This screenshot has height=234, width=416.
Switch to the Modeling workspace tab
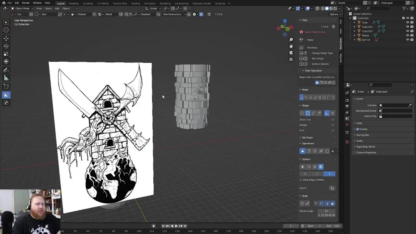73,3
